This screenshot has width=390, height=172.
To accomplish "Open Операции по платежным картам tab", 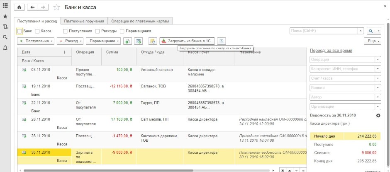I will pos(140,21).
